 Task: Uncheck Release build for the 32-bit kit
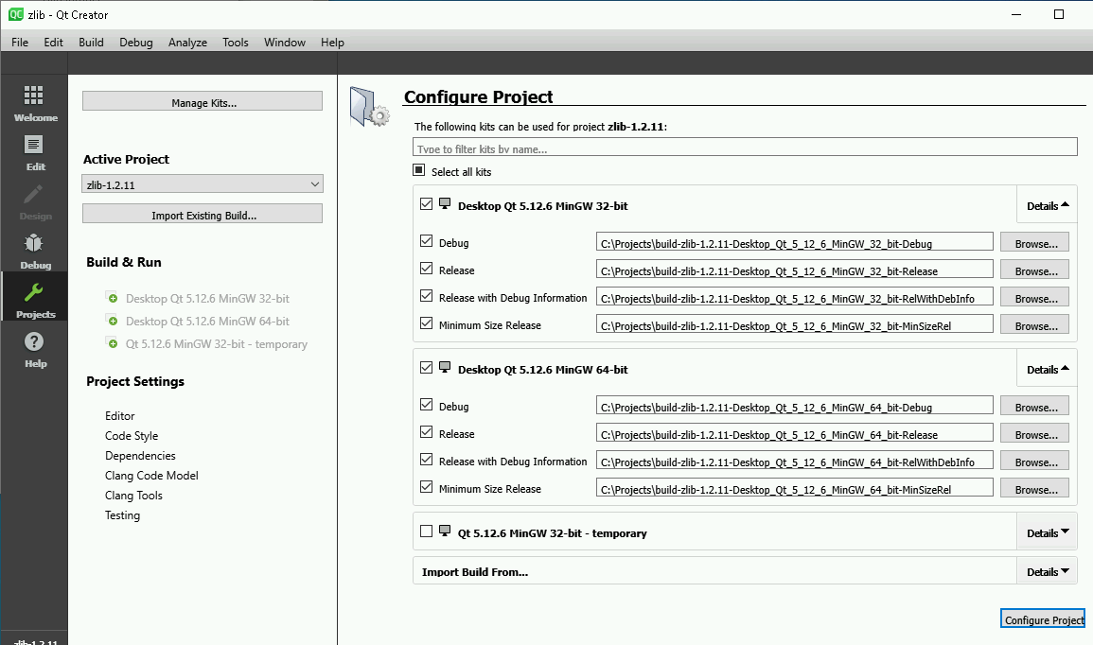pos(427,269)
